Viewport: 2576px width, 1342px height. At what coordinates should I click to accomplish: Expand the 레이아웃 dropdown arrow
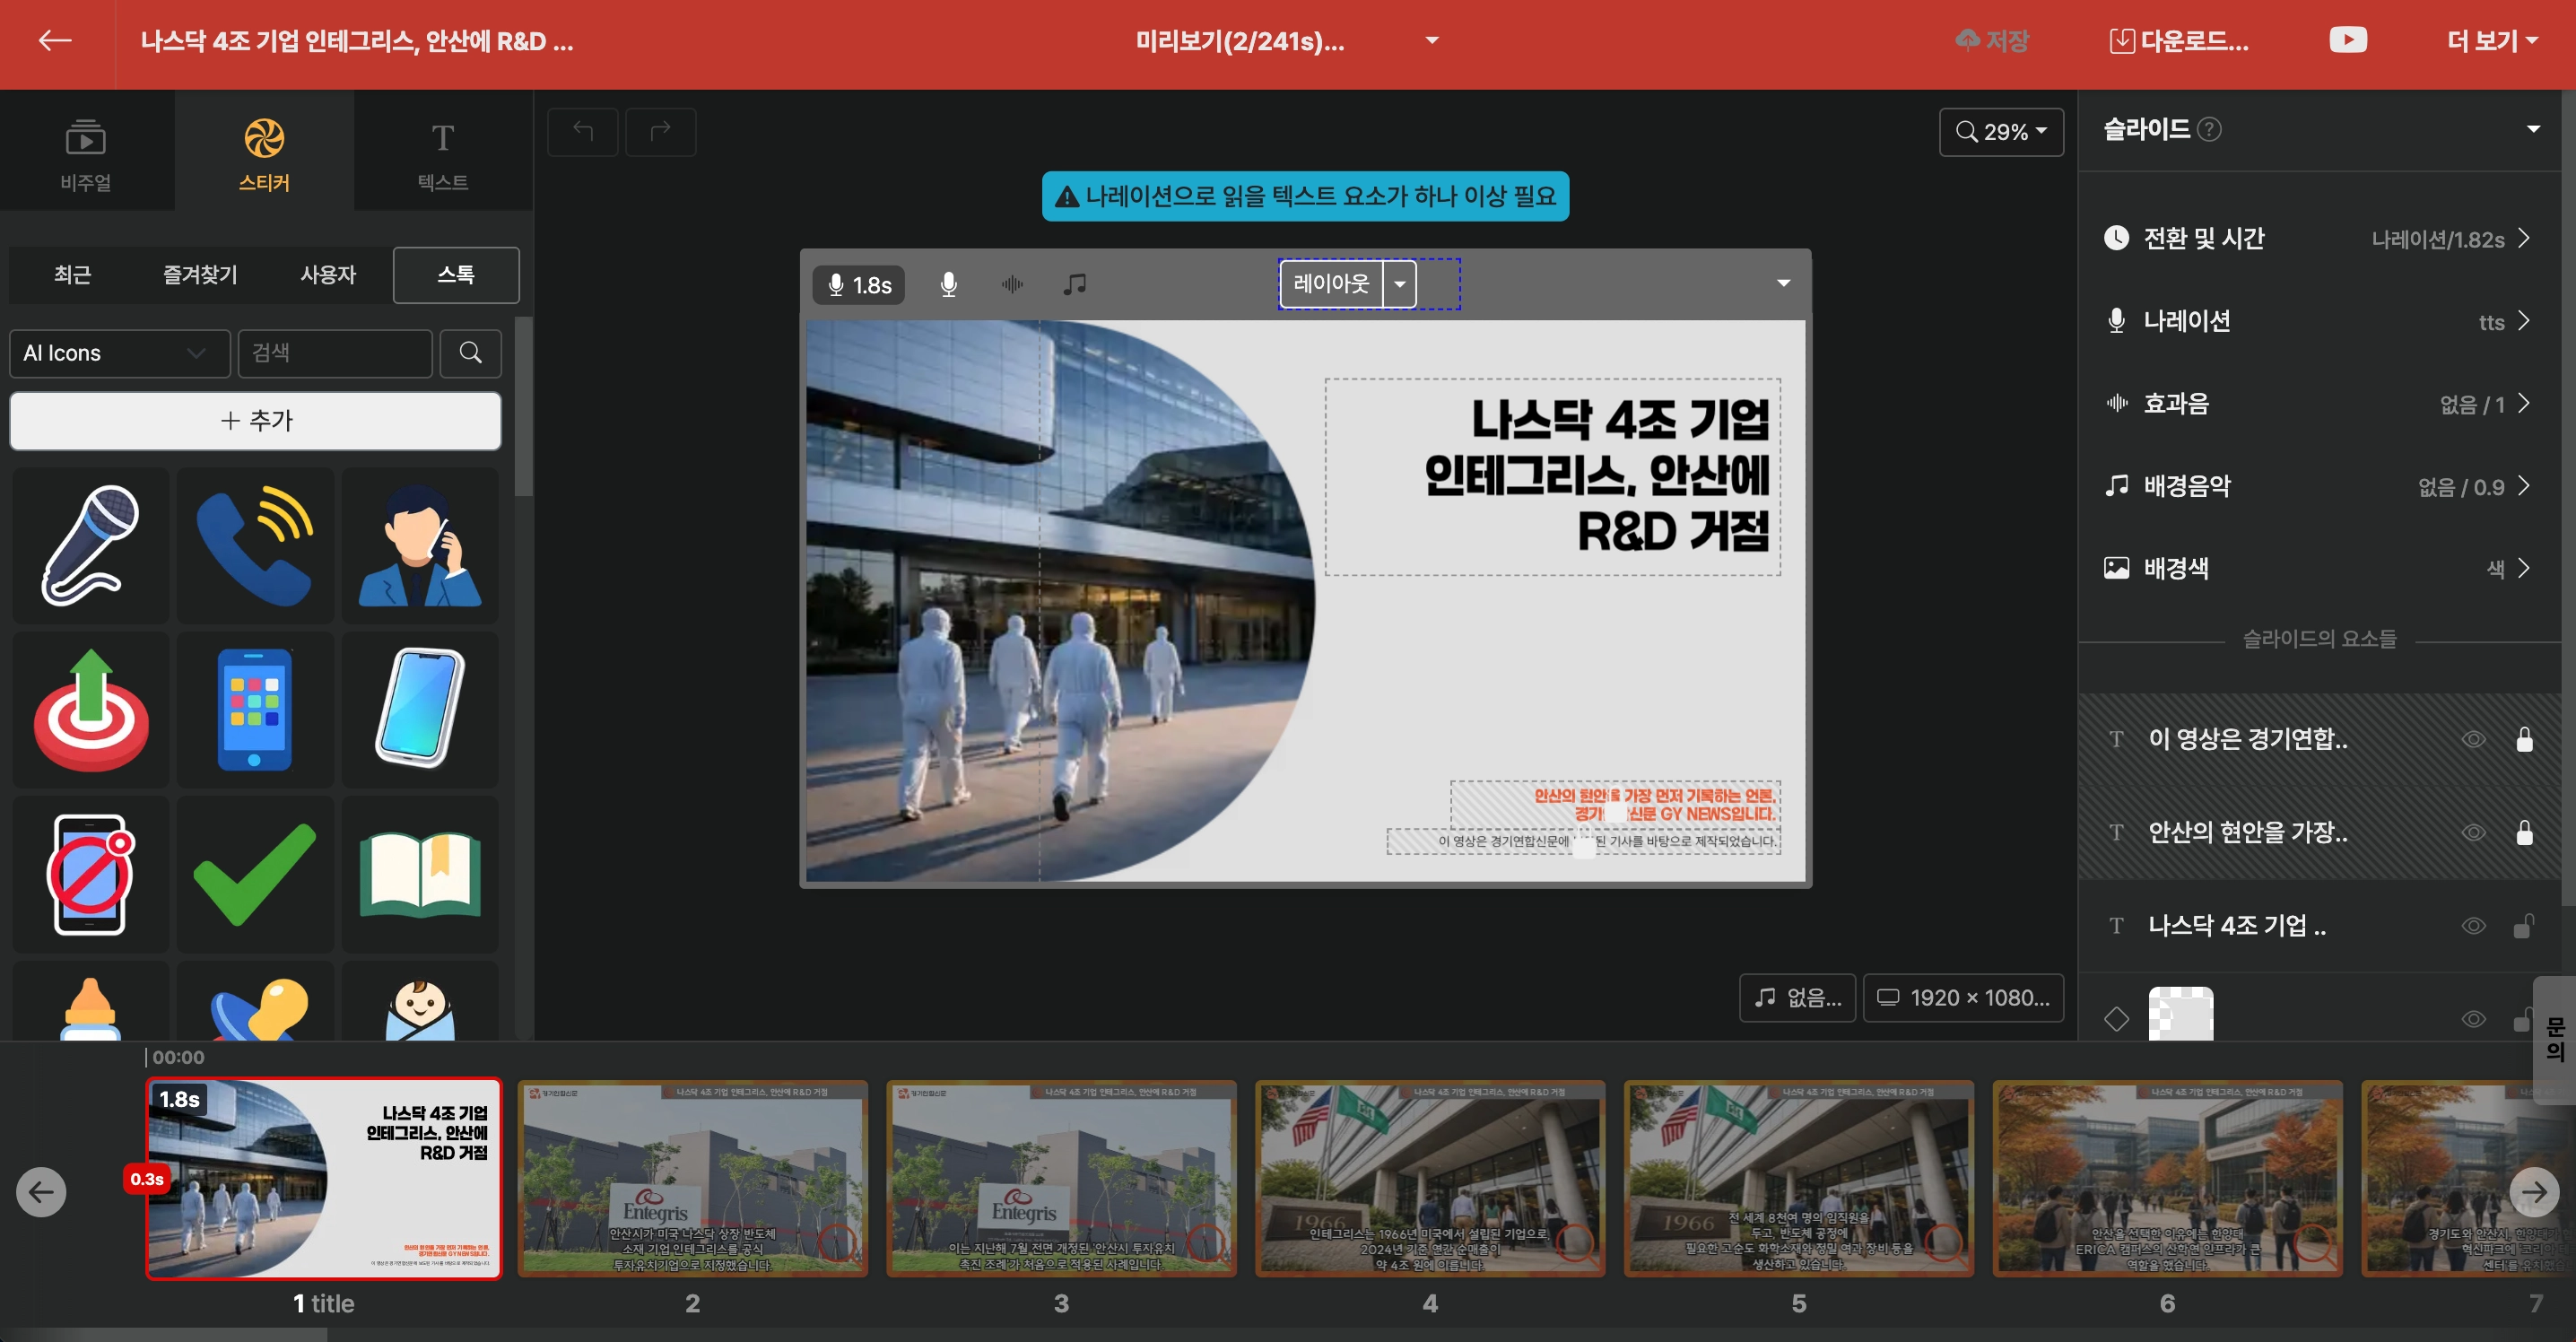1399,284
